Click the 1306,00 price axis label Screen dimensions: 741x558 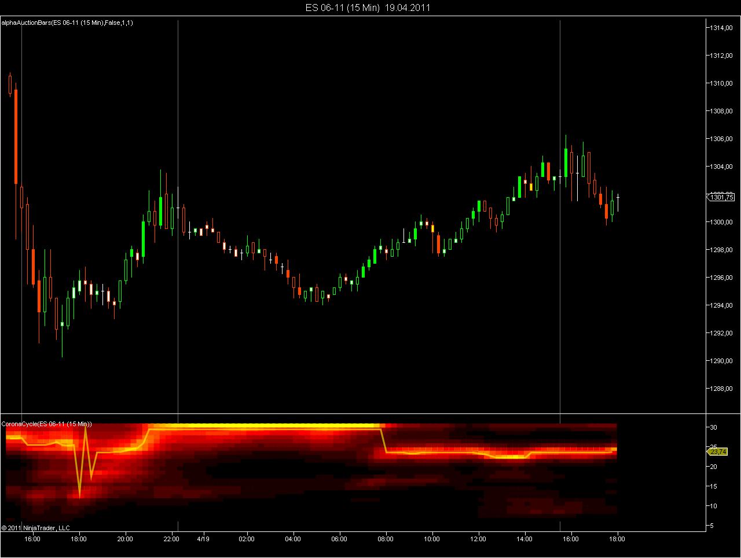pyautogui.click(x=722, y=139)
